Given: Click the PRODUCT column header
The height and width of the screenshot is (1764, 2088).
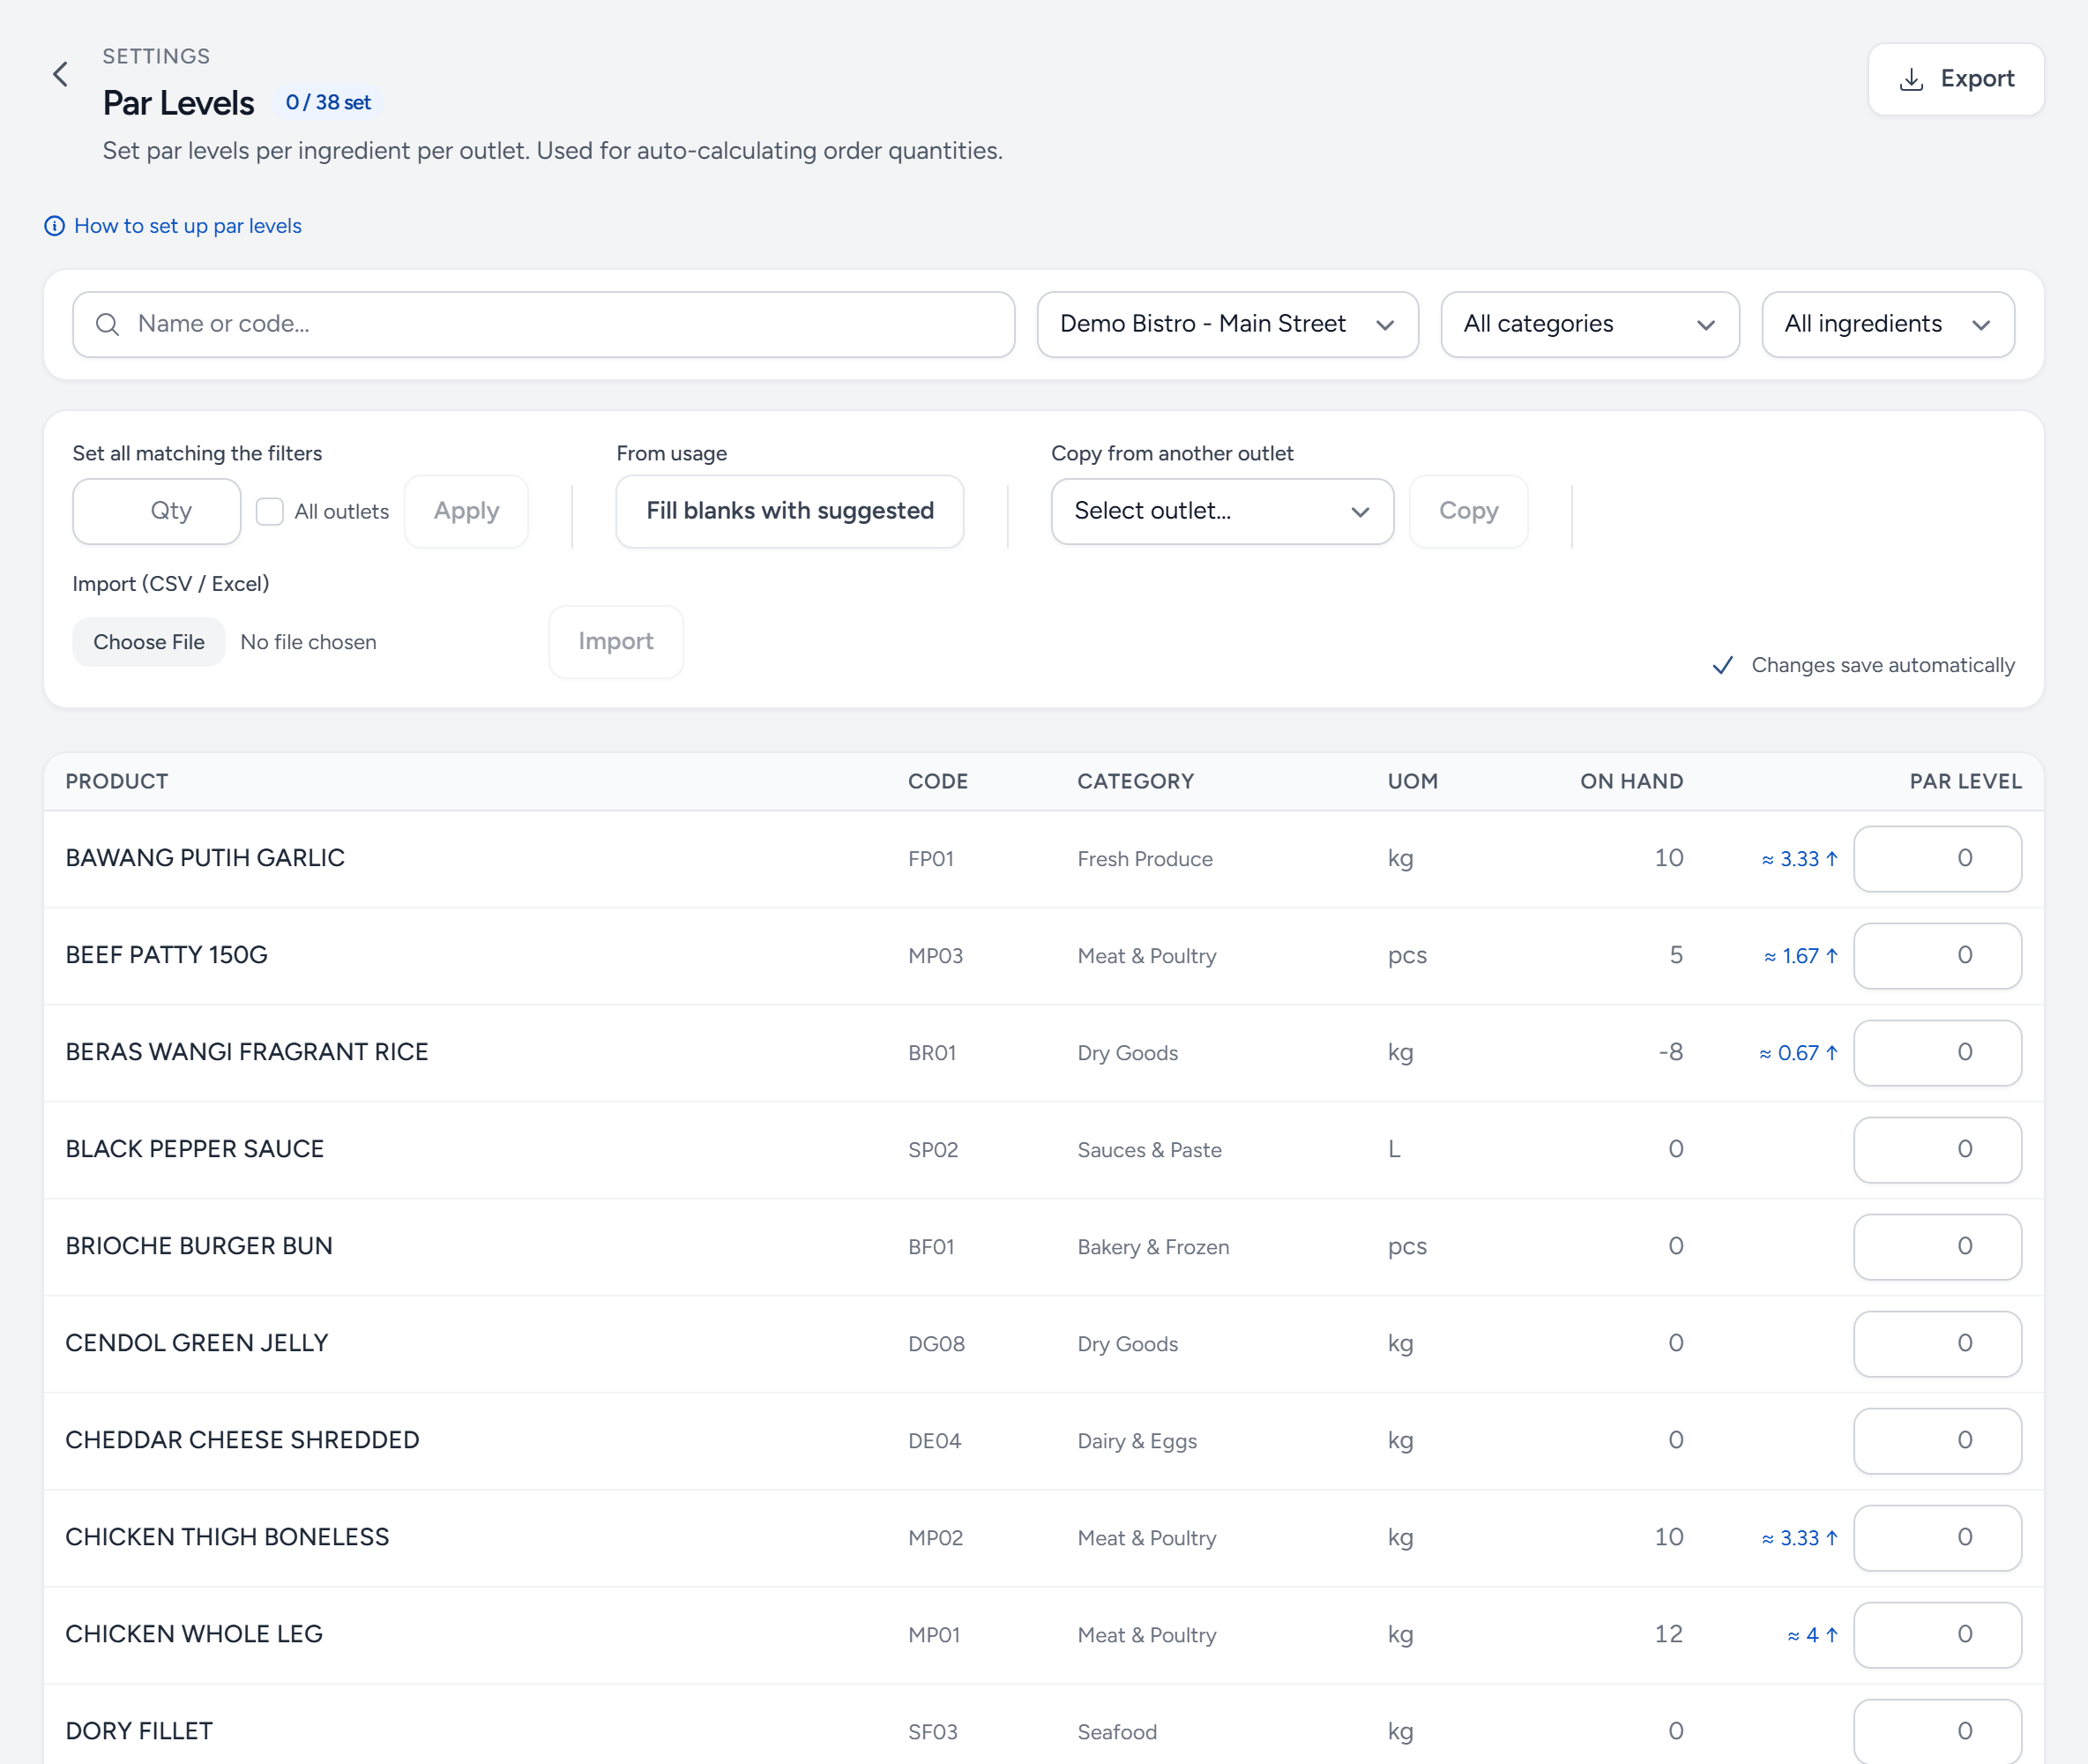Looking at the screenshot, I should 117,782.
